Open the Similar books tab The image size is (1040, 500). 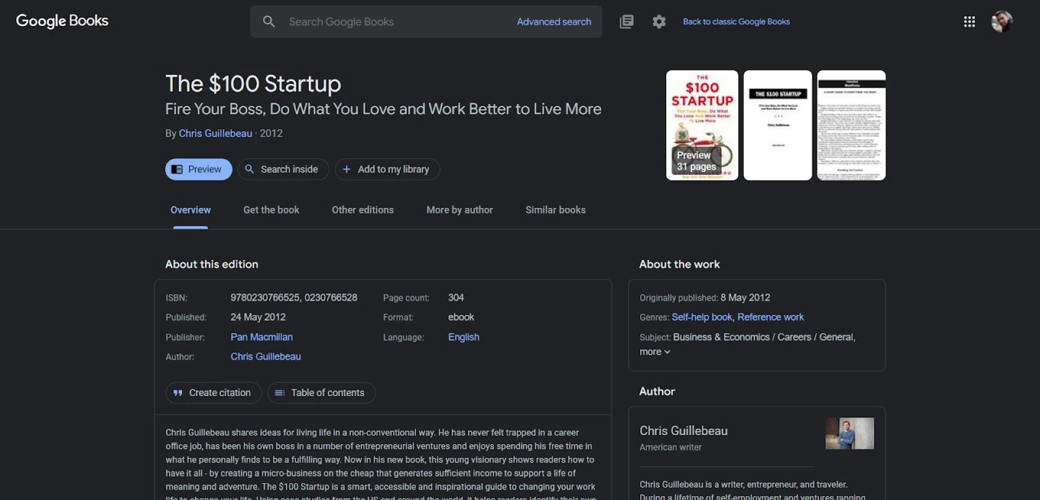tap(555, 210)
